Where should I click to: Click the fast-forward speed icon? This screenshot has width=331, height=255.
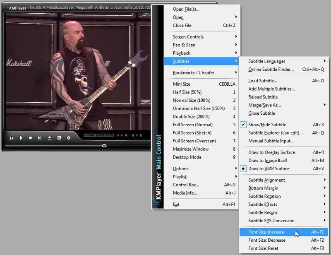[126, 135]
